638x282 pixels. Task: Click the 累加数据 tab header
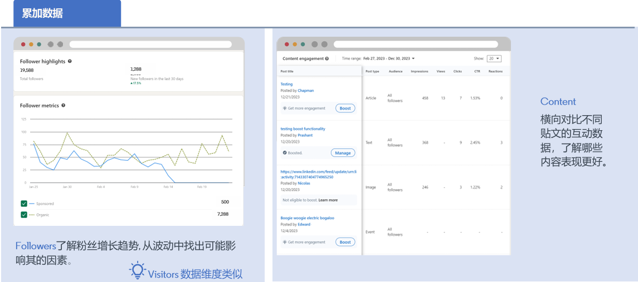click(42, 13)
